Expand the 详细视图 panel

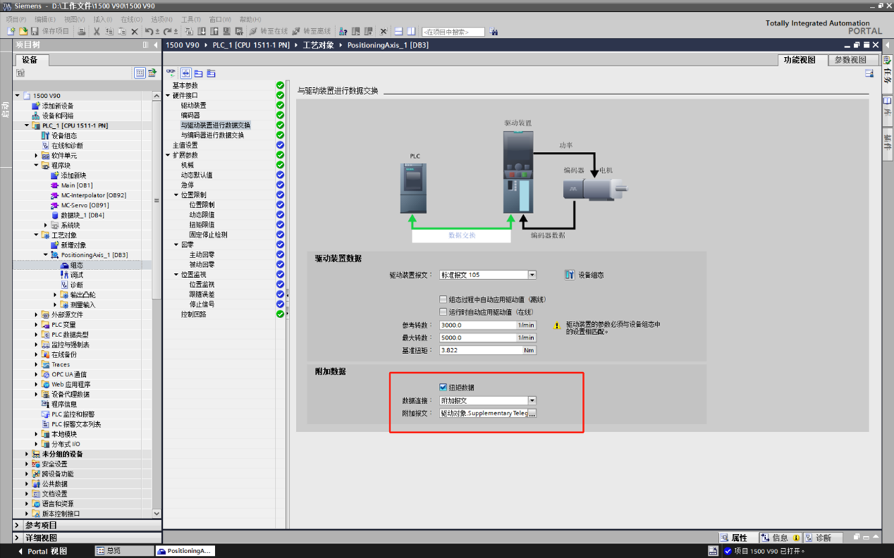[17, 538]
